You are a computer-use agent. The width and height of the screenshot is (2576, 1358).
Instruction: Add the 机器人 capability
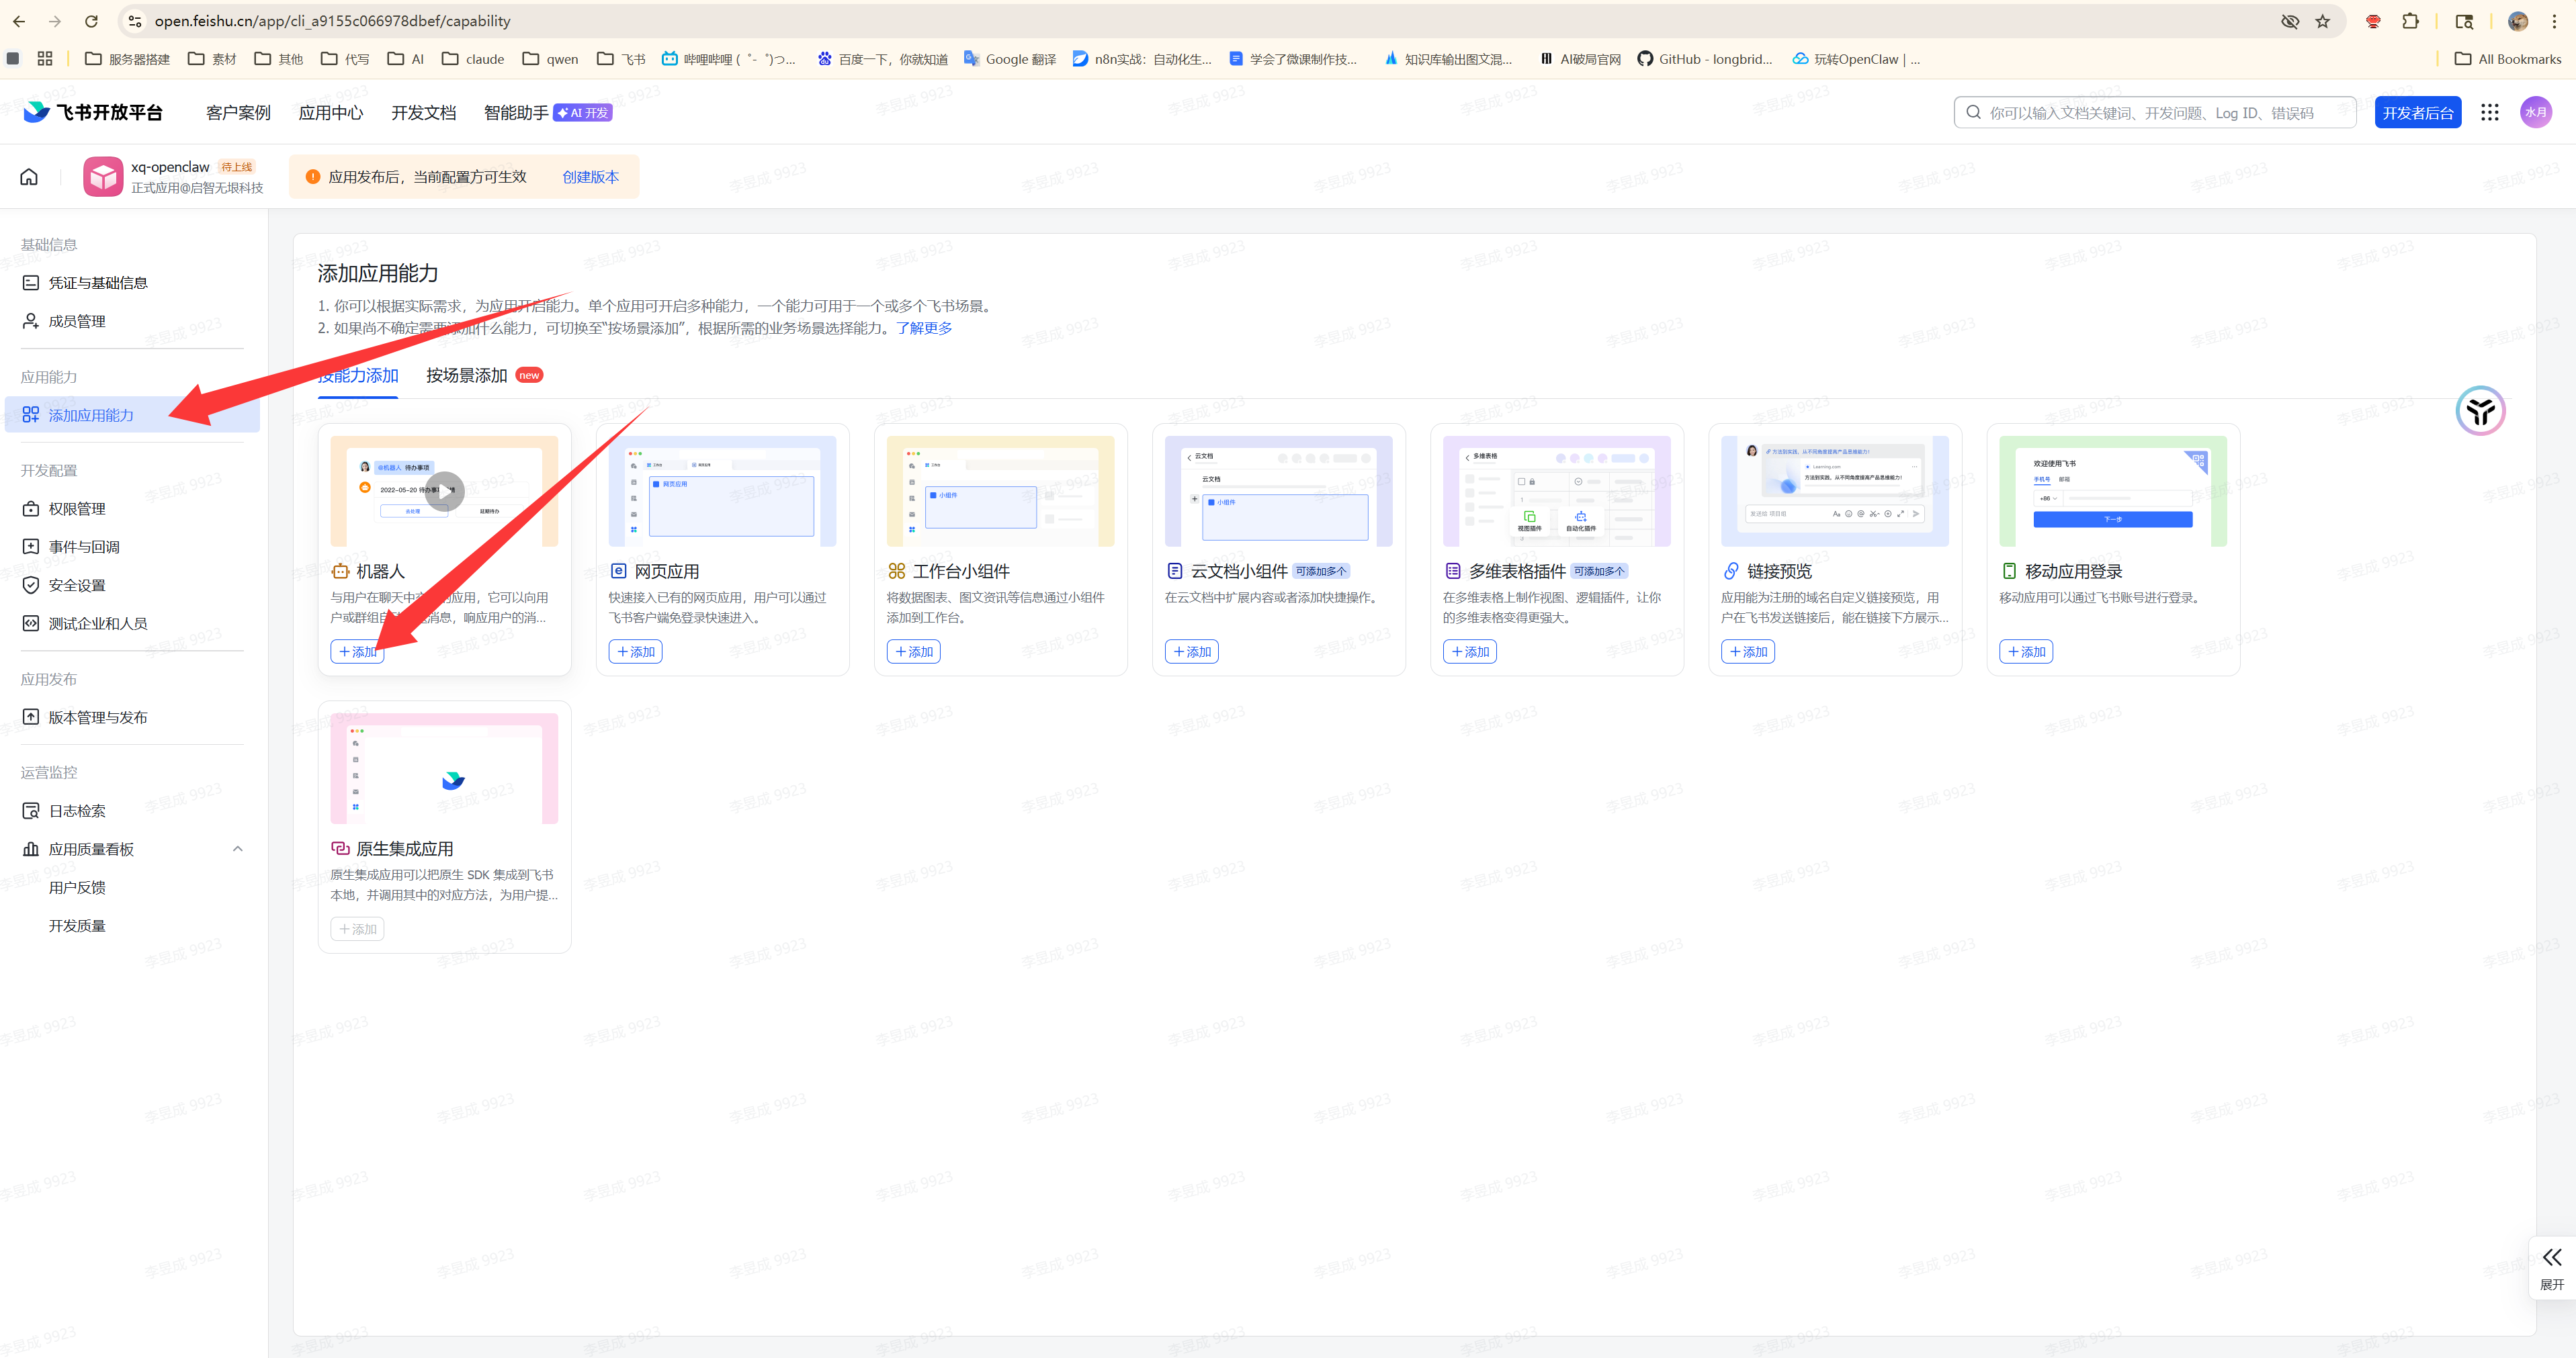point(357,651)
